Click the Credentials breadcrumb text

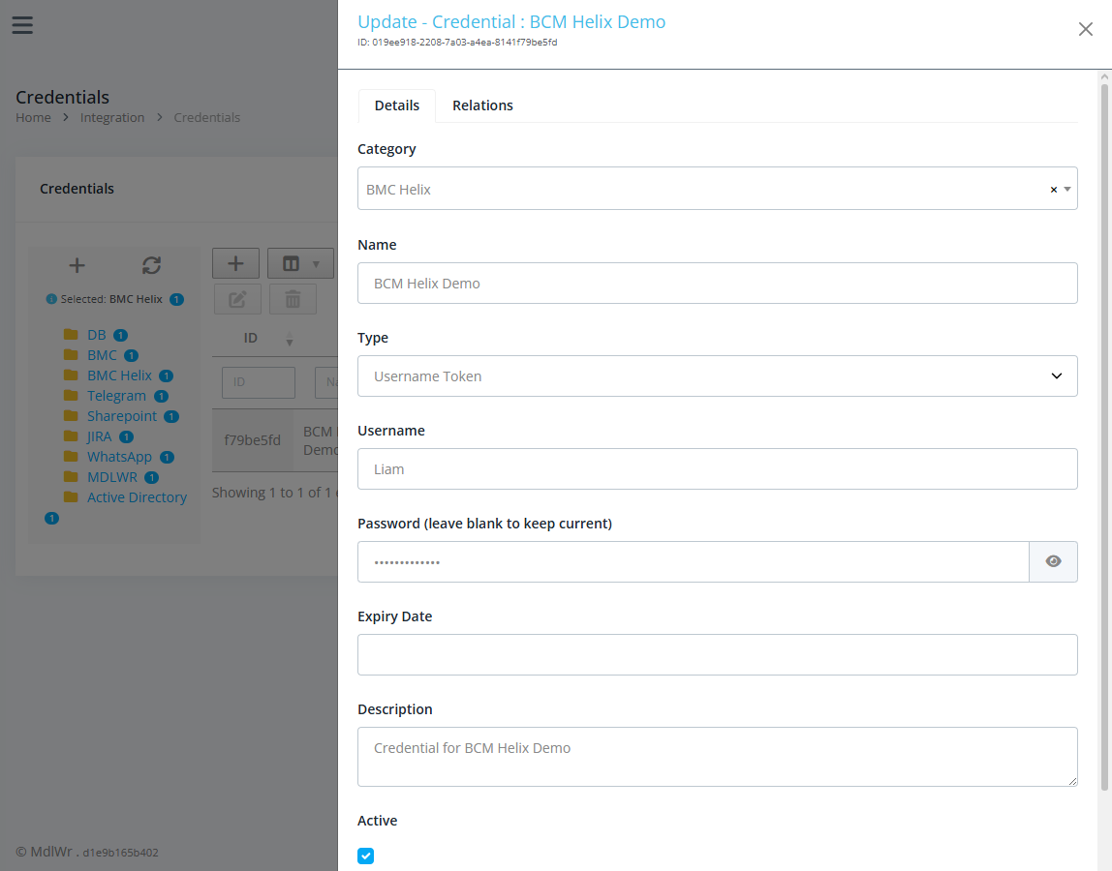pyautogui.click(x=207, y=118)
